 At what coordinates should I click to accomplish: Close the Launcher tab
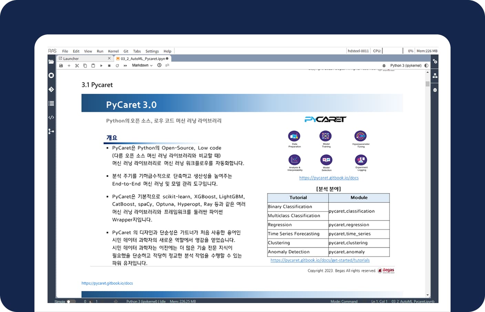click(109, 58)
